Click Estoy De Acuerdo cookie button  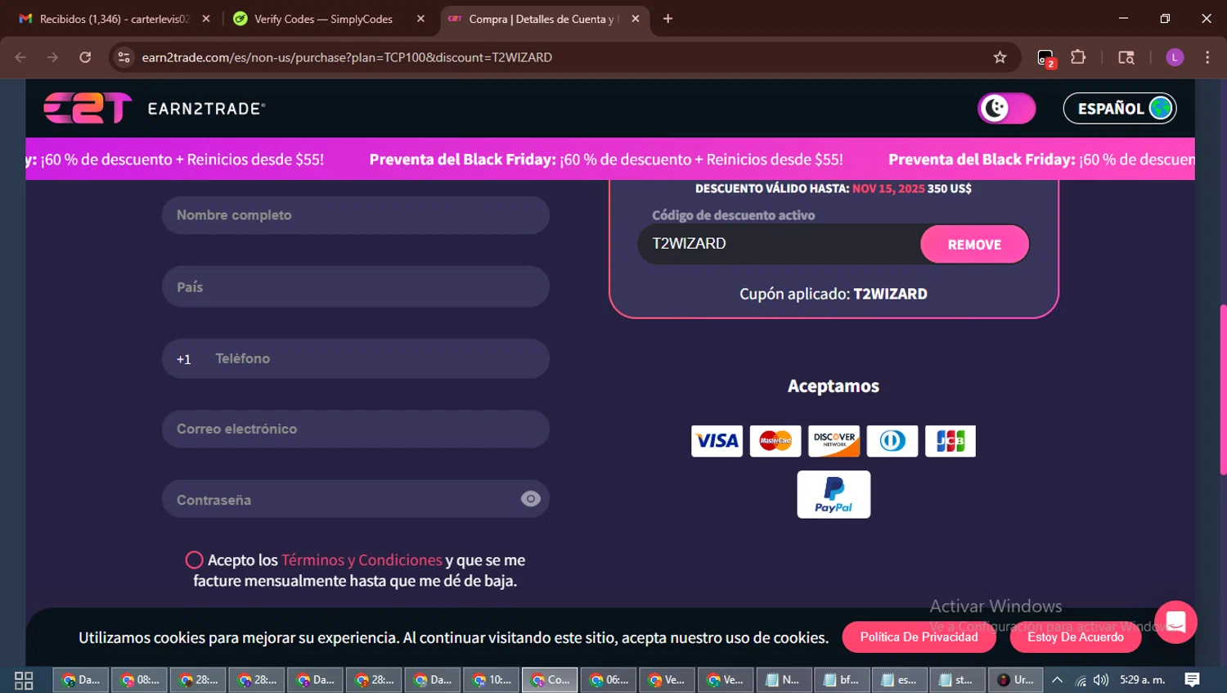(1076, 637)
